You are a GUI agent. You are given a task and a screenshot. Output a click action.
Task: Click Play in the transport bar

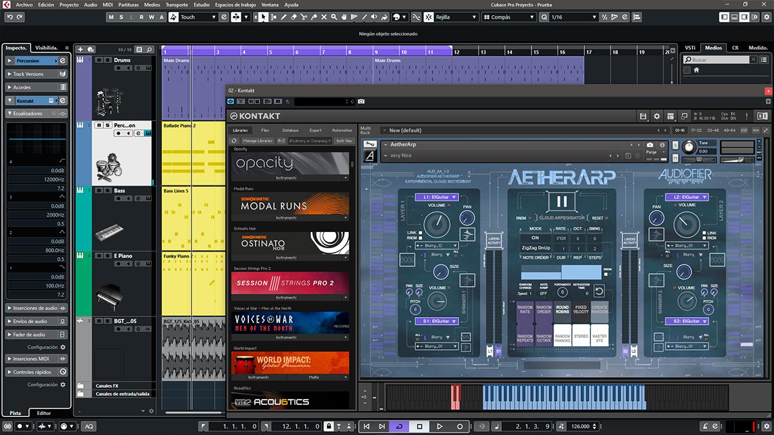pyautogui.click(x=439, y=427)
